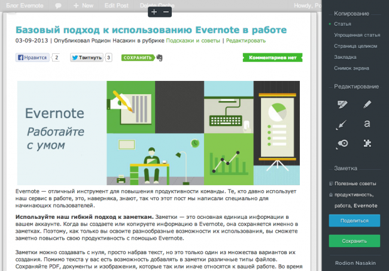Click the author name Родион Насакин
389x271 pixels.
click(113, 41)
